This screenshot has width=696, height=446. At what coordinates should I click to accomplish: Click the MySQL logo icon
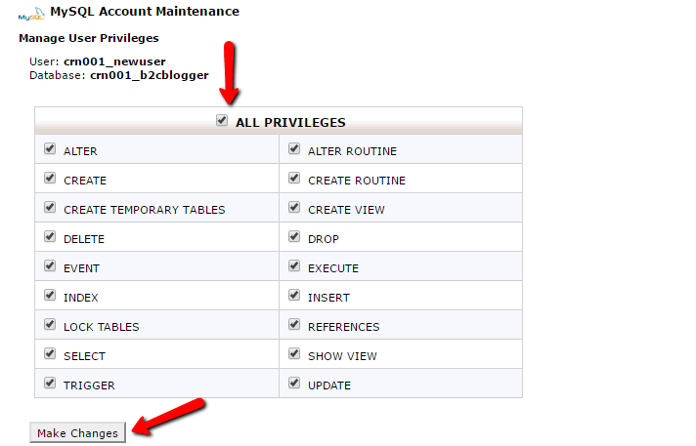[x=31, y=15]
